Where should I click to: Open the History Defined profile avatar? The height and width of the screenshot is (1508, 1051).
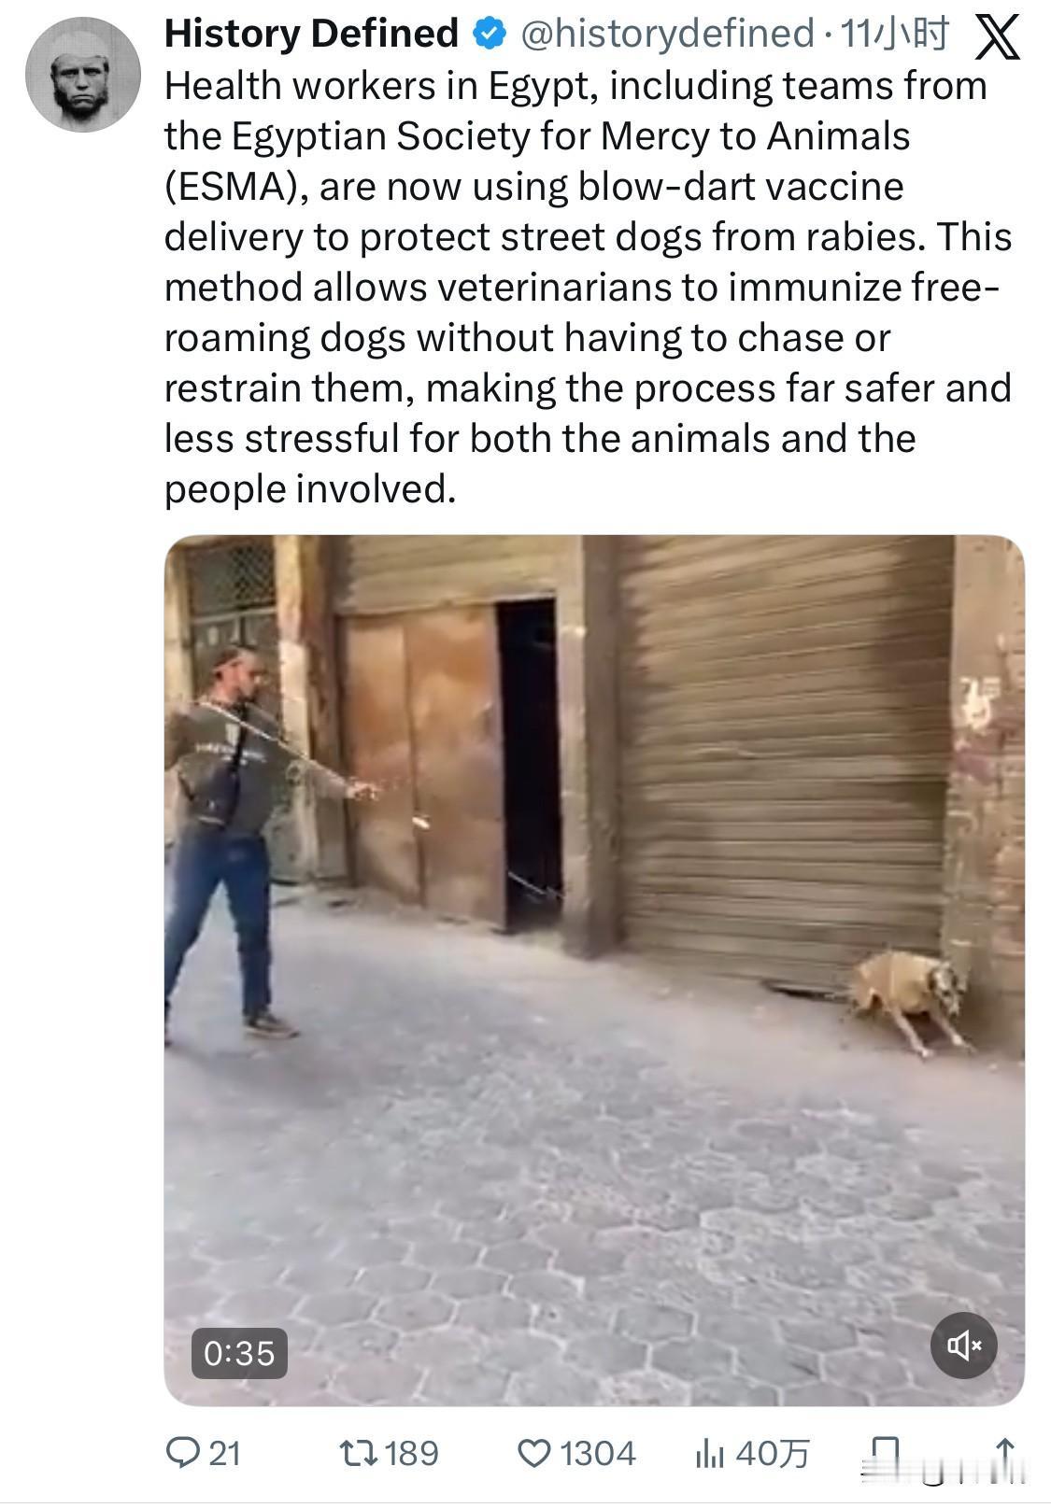click(82, 74)
